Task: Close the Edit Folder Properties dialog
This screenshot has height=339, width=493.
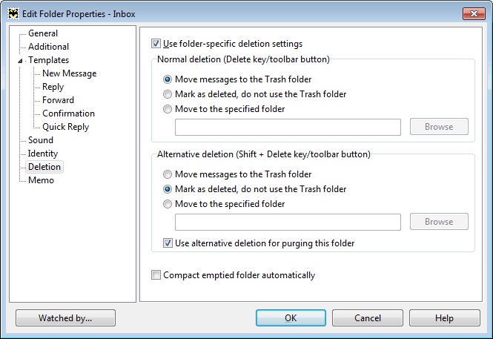Action: [474, 13]
